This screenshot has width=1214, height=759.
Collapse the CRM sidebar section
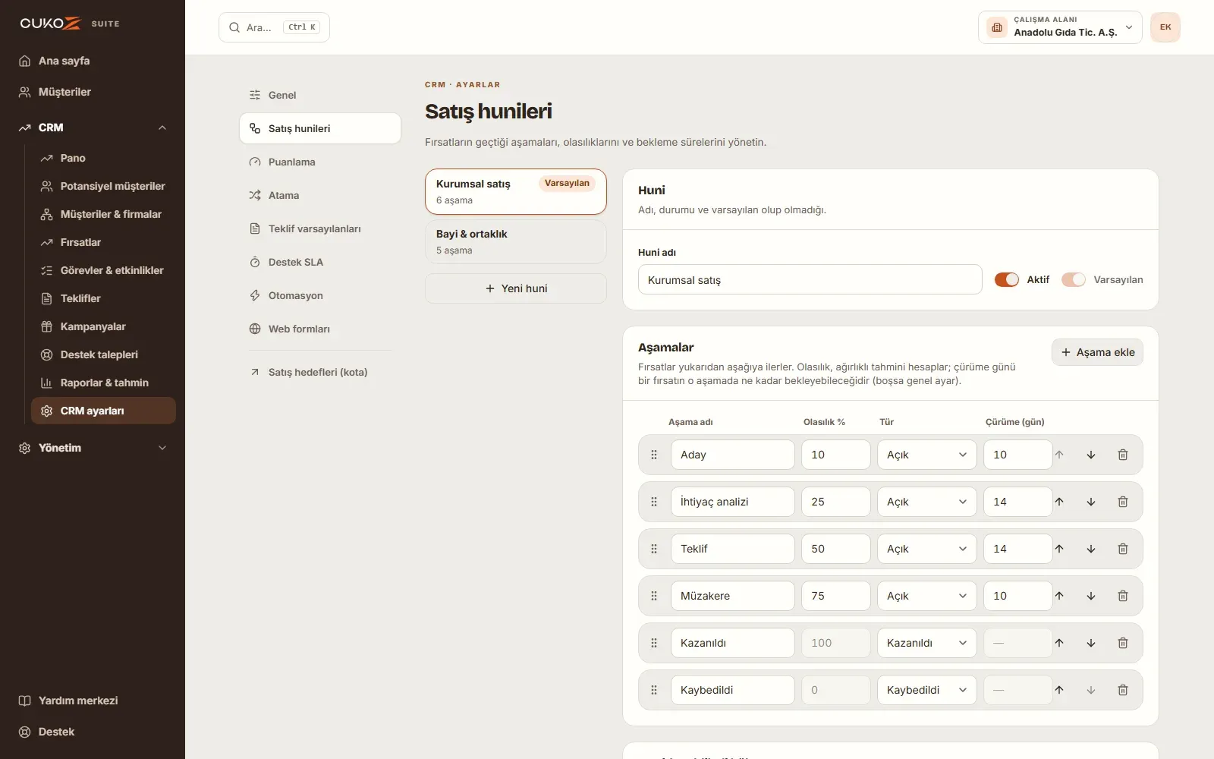tap(93, 128)
